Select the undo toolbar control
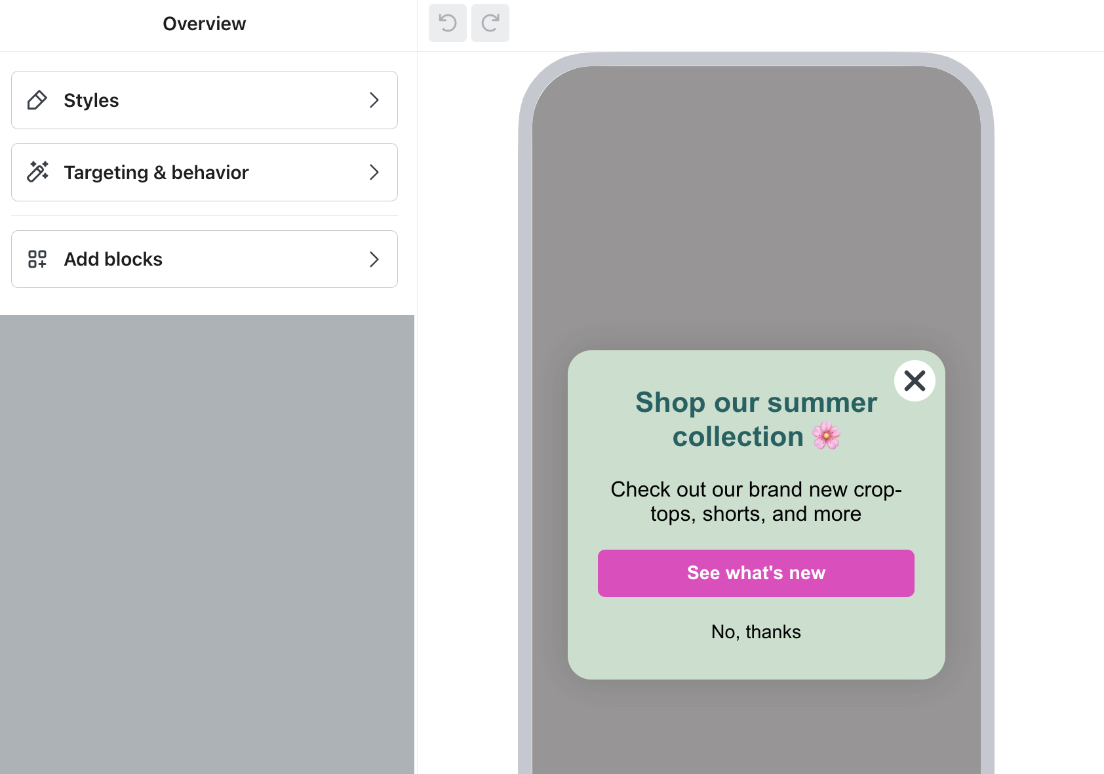 click(x=447, y=23)
